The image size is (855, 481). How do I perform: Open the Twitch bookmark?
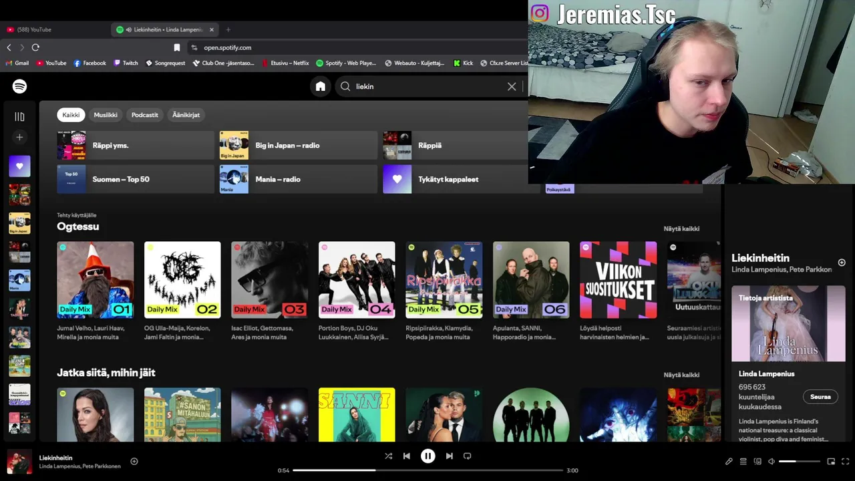pyautogui.click(x=126, y=63)
